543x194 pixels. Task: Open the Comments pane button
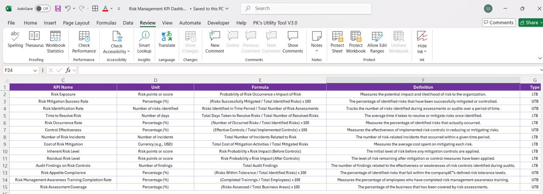click(499, 22)
